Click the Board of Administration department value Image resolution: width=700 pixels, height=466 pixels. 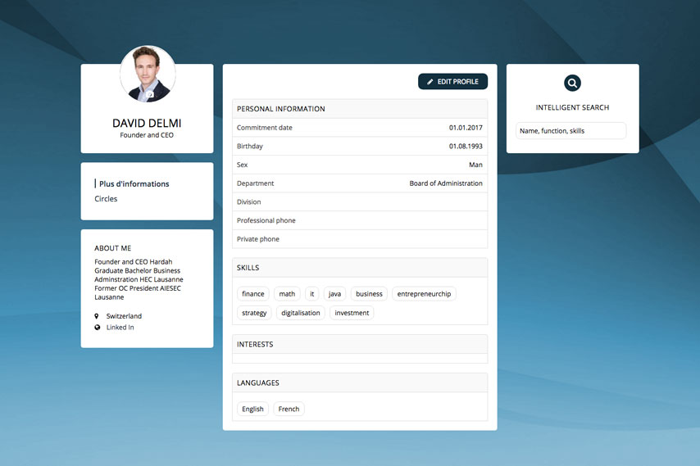pyautogui.click(x=446, y=183)
